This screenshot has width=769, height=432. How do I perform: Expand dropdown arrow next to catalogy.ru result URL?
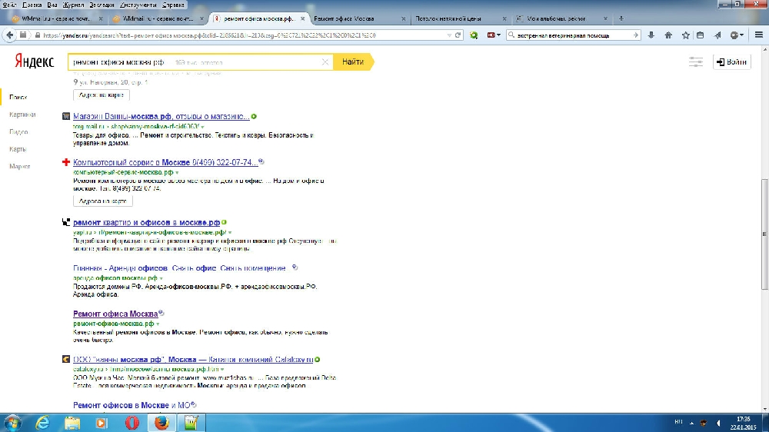tap(222, 369)
